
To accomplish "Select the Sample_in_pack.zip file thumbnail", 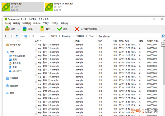I will pos(49,7).
